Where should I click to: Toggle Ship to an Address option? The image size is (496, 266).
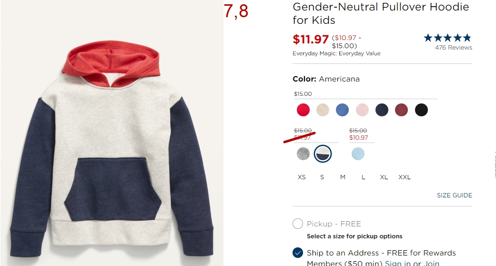(298, 253)
